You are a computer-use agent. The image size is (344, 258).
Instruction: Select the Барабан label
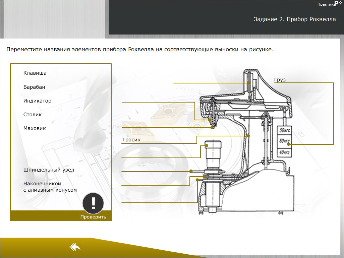click(x=34, y=87)
